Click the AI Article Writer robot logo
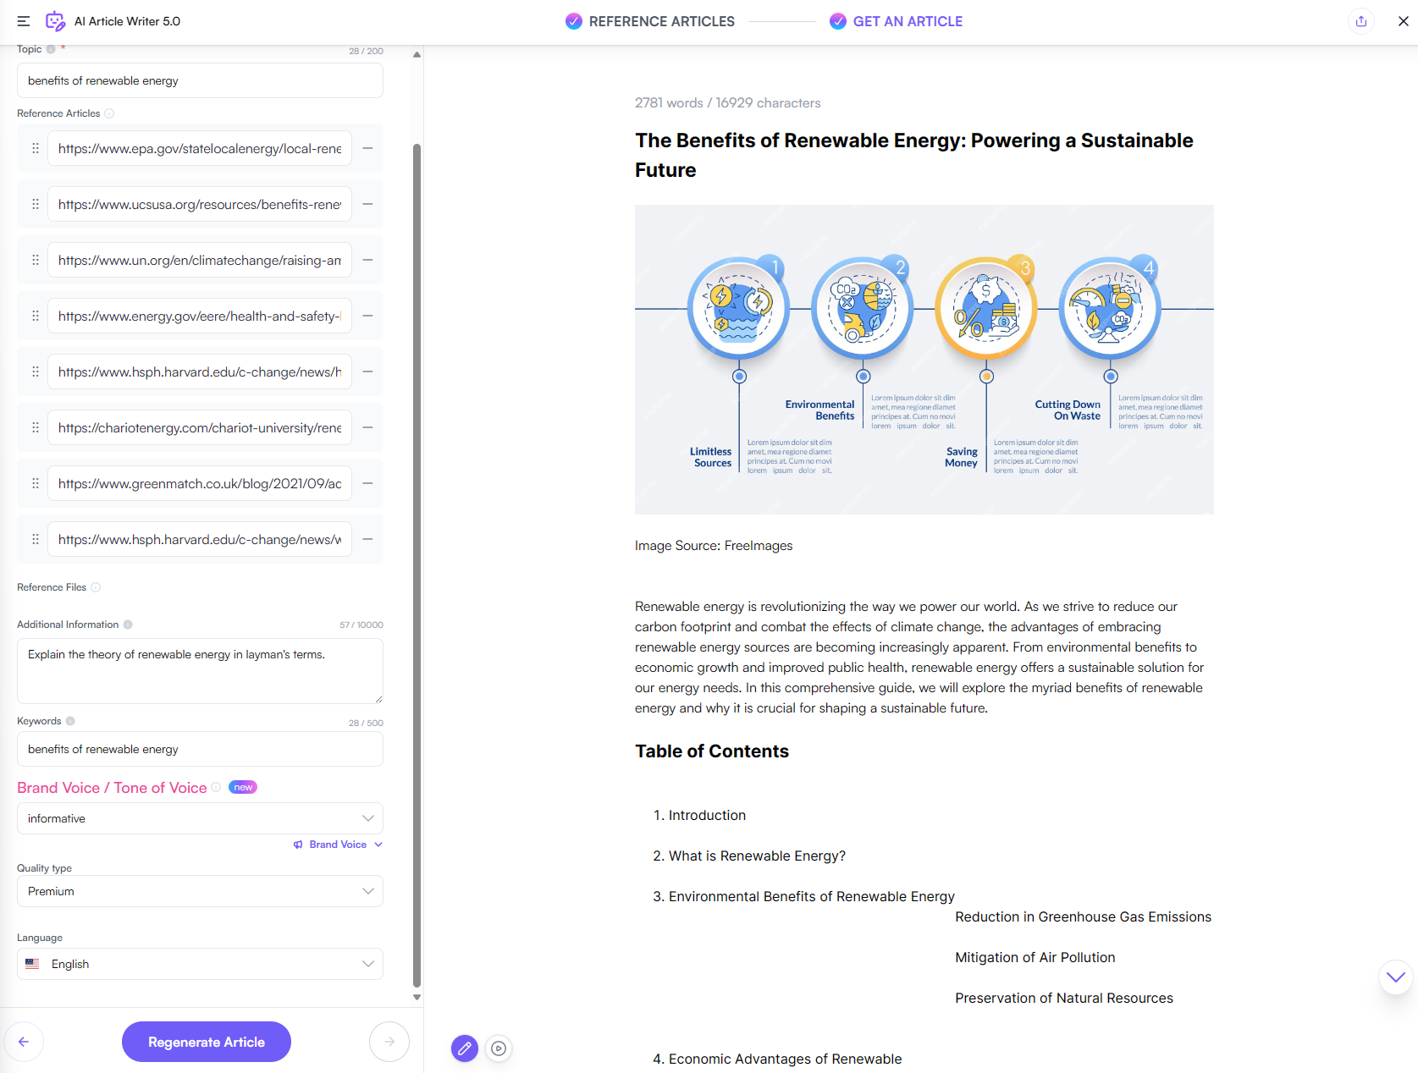The width and height of the screenshot is (1418, 1073). (x=55, y=21)
